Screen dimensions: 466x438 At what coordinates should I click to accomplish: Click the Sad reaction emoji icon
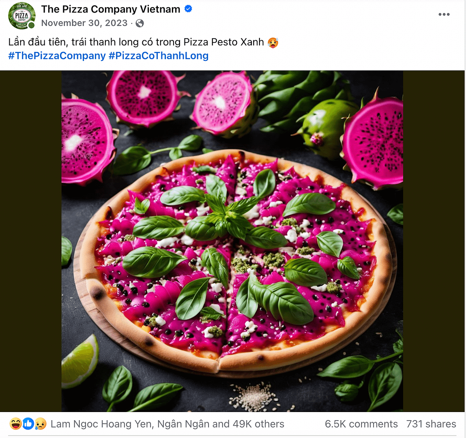40,424
